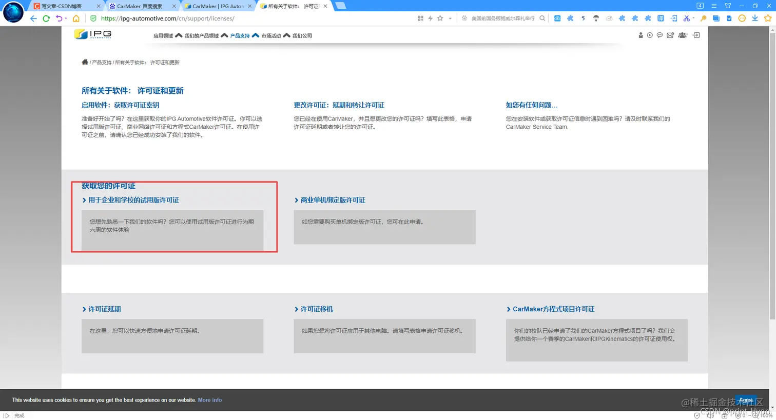Click the green shield security icon in address bar
This screenshot has height=420, width=776.
click(x=93, y=18)
